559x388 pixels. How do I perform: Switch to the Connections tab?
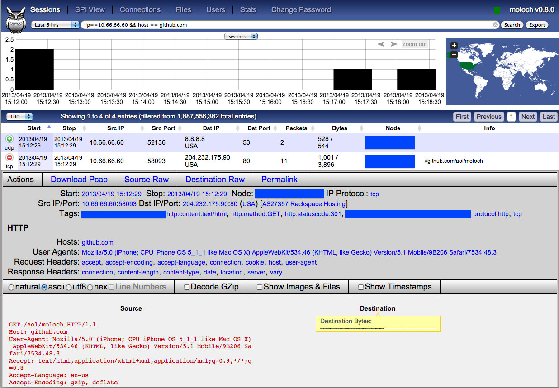(x=140, y=9)
